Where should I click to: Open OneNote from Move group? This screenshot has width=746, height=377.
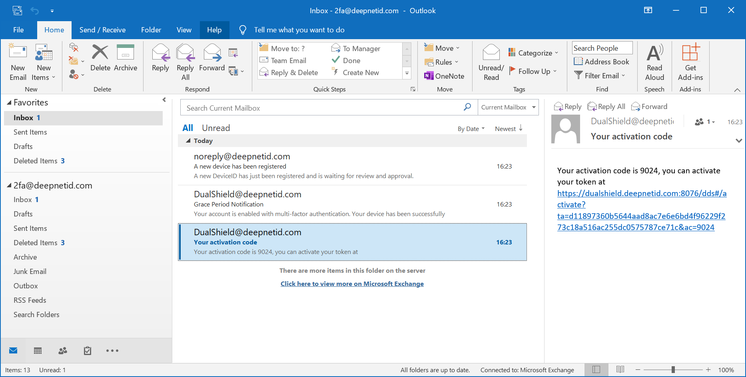click(444, 76)
